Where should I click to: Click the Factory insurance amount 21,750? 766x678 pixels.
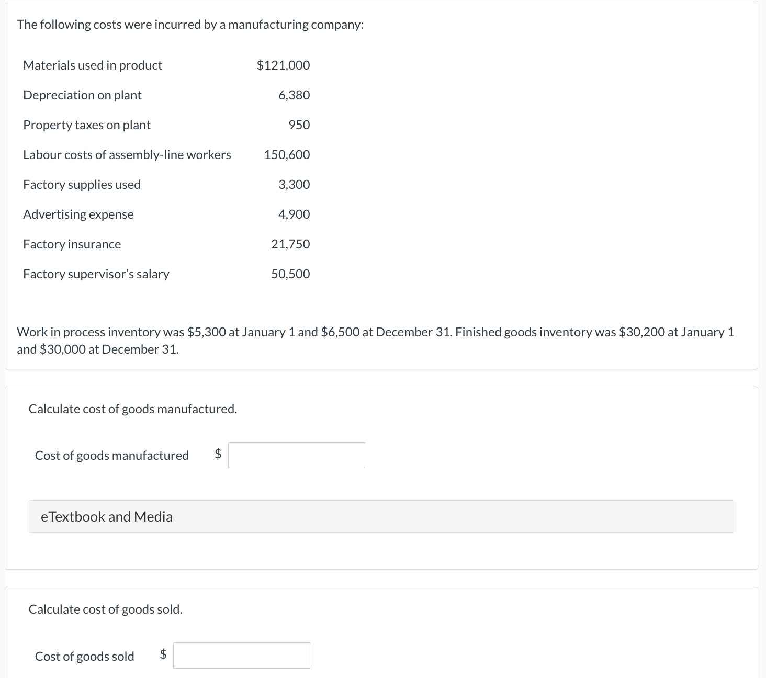290,244
